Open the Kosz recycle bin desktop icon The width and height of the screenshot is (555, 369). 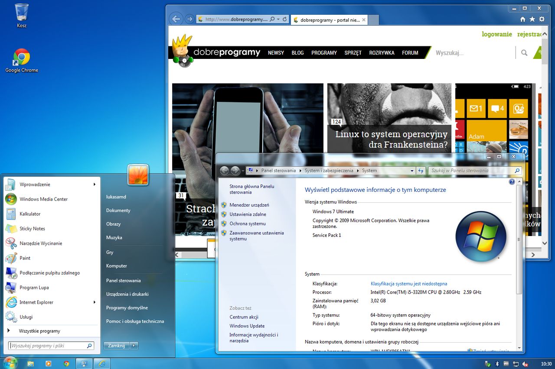point(22,16)
